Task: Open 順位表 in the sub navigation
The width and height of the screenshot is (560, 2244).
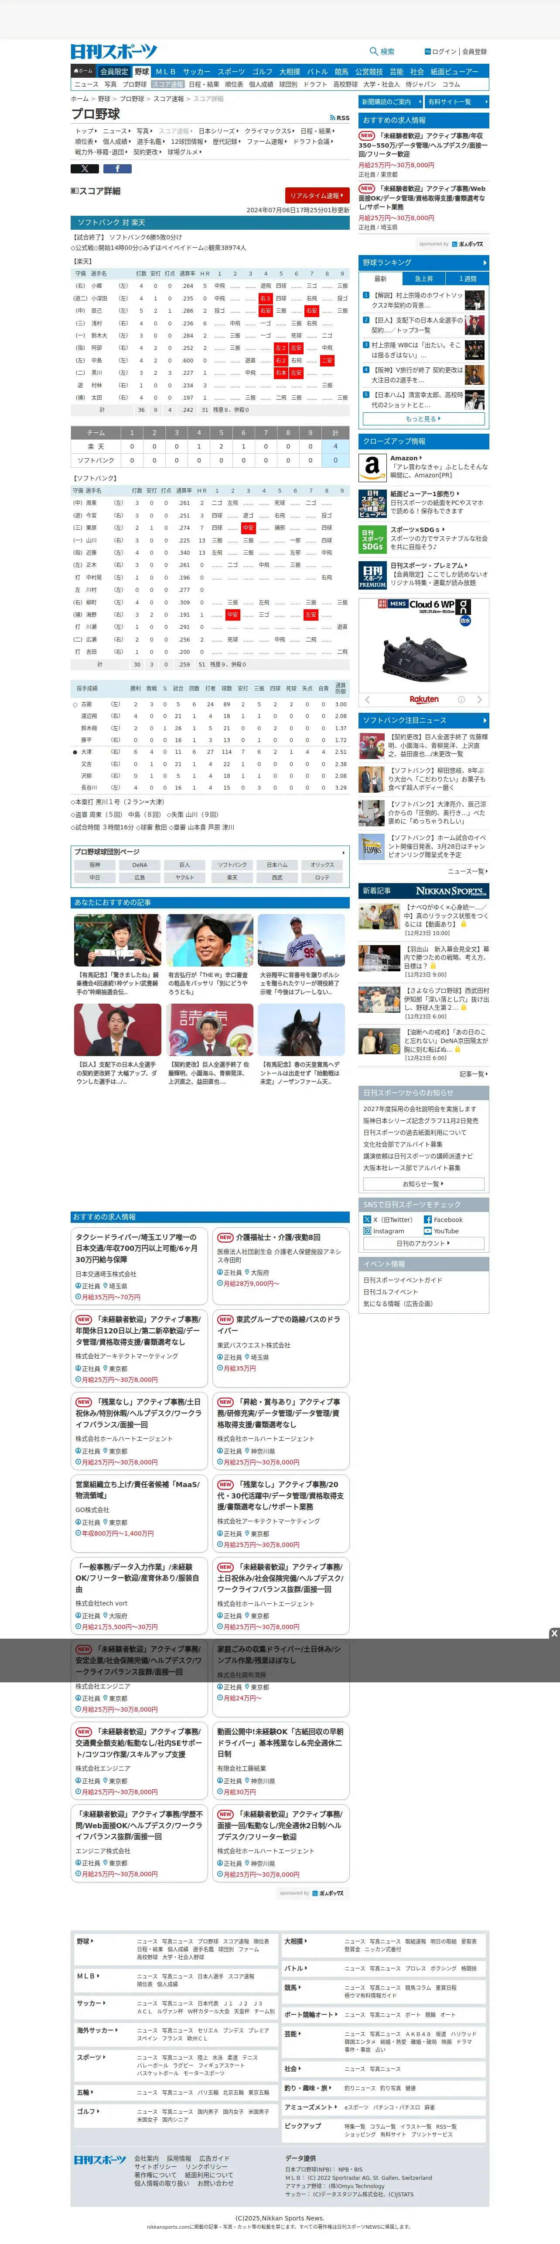Action: click(234, 84)
